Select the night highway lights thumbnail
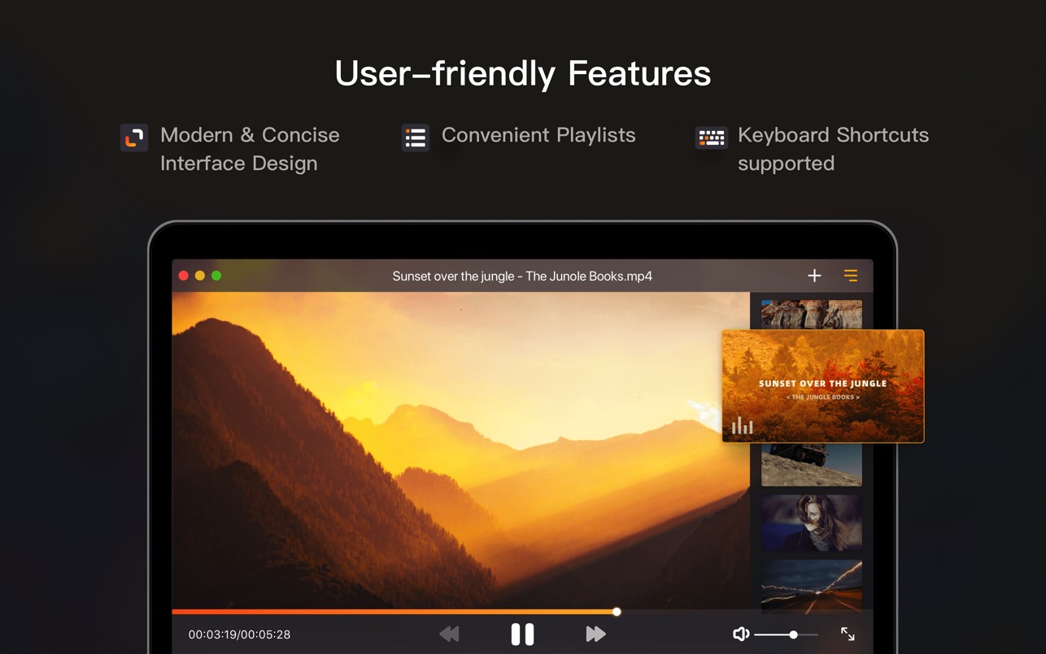This screenshot has width=1046, height=654. [811, 585]
